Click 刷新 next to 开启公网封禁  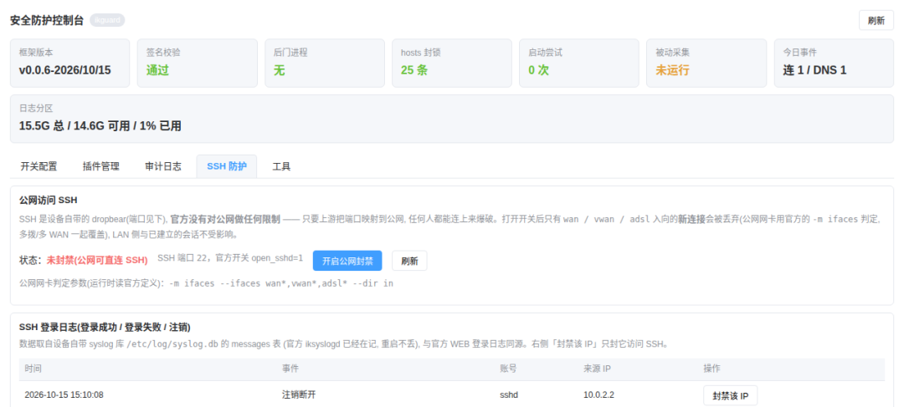pyautogui.click(x=409, y=260)
